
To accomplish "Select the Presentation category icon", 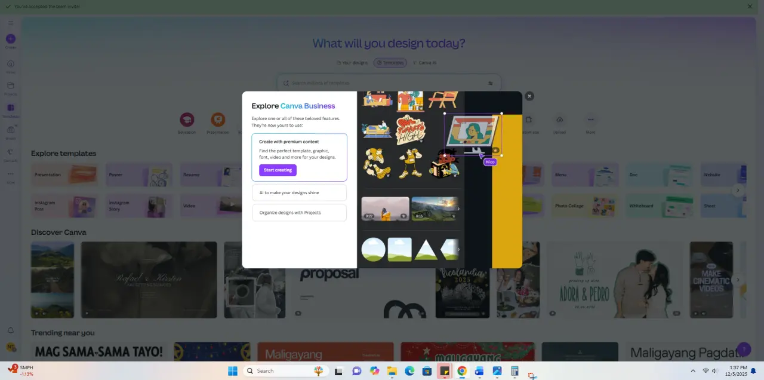I will click(x=218, y=119).
